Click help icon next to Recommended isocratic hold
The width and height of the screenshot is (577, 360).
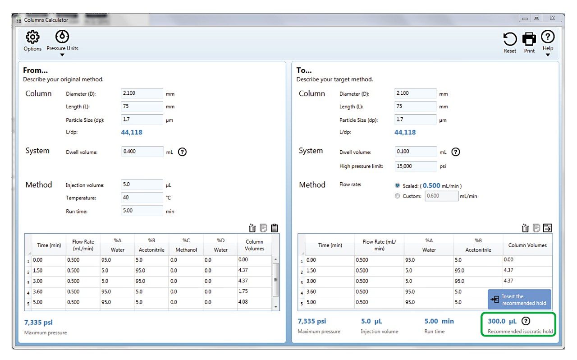point(526,321)
